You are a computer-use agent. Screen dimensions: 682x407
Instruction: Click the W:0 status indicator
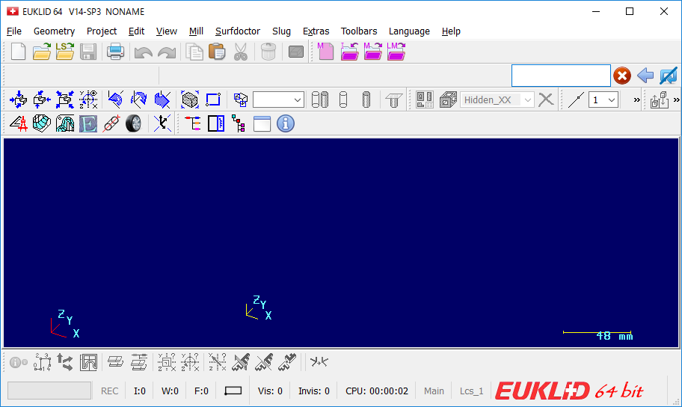pyautogui.click(x=170, y=391)
